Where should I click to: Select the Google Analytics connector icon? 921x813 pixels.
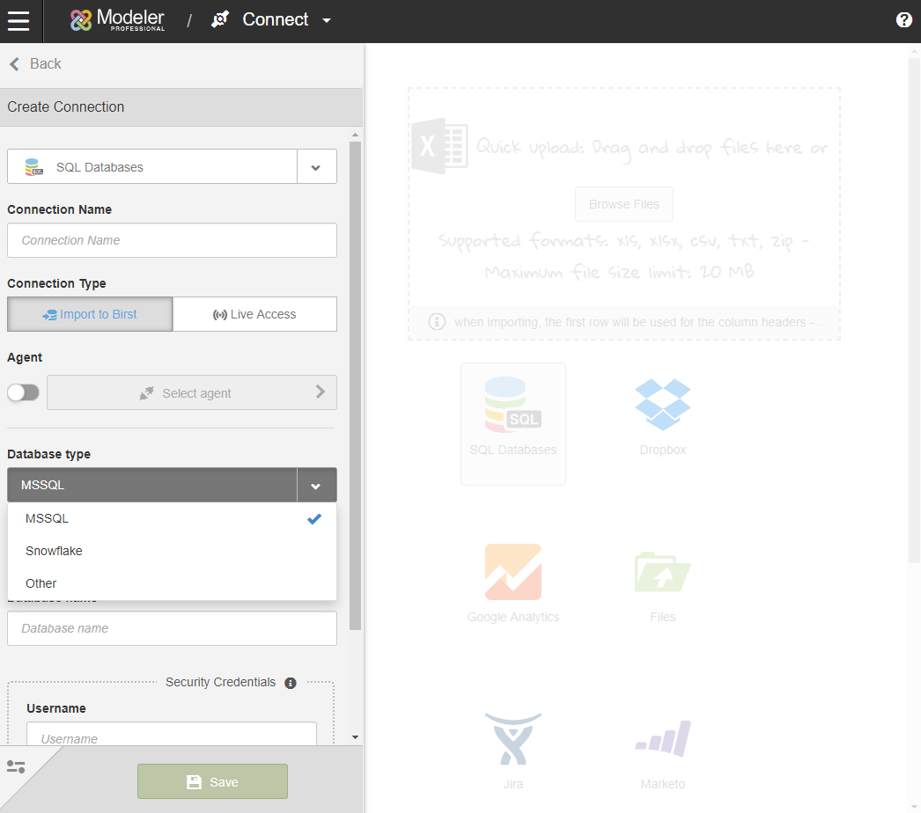point(513,573)
